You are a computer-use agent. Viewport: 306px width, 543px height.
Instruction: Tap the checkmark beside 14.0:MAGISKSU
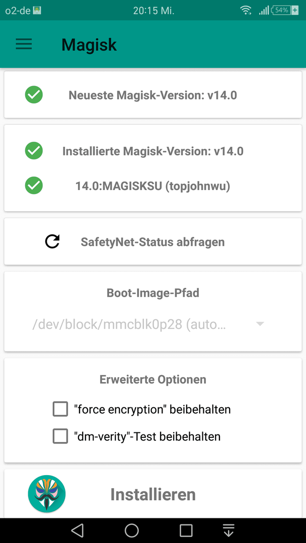click(34, 185)
